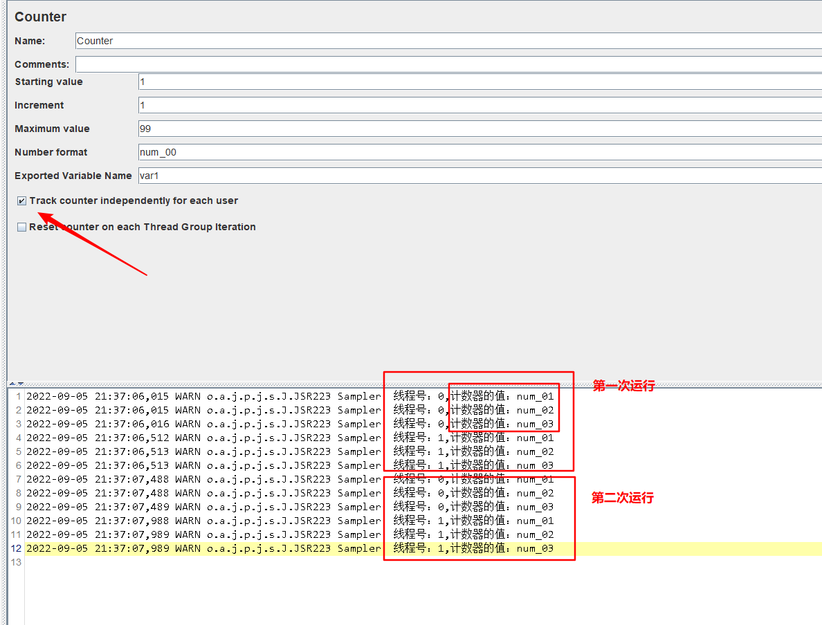Viewport: 822px width, 625px height.
Task: Click line number 10 in the log gutter
Action: click(x=16, y=521)
